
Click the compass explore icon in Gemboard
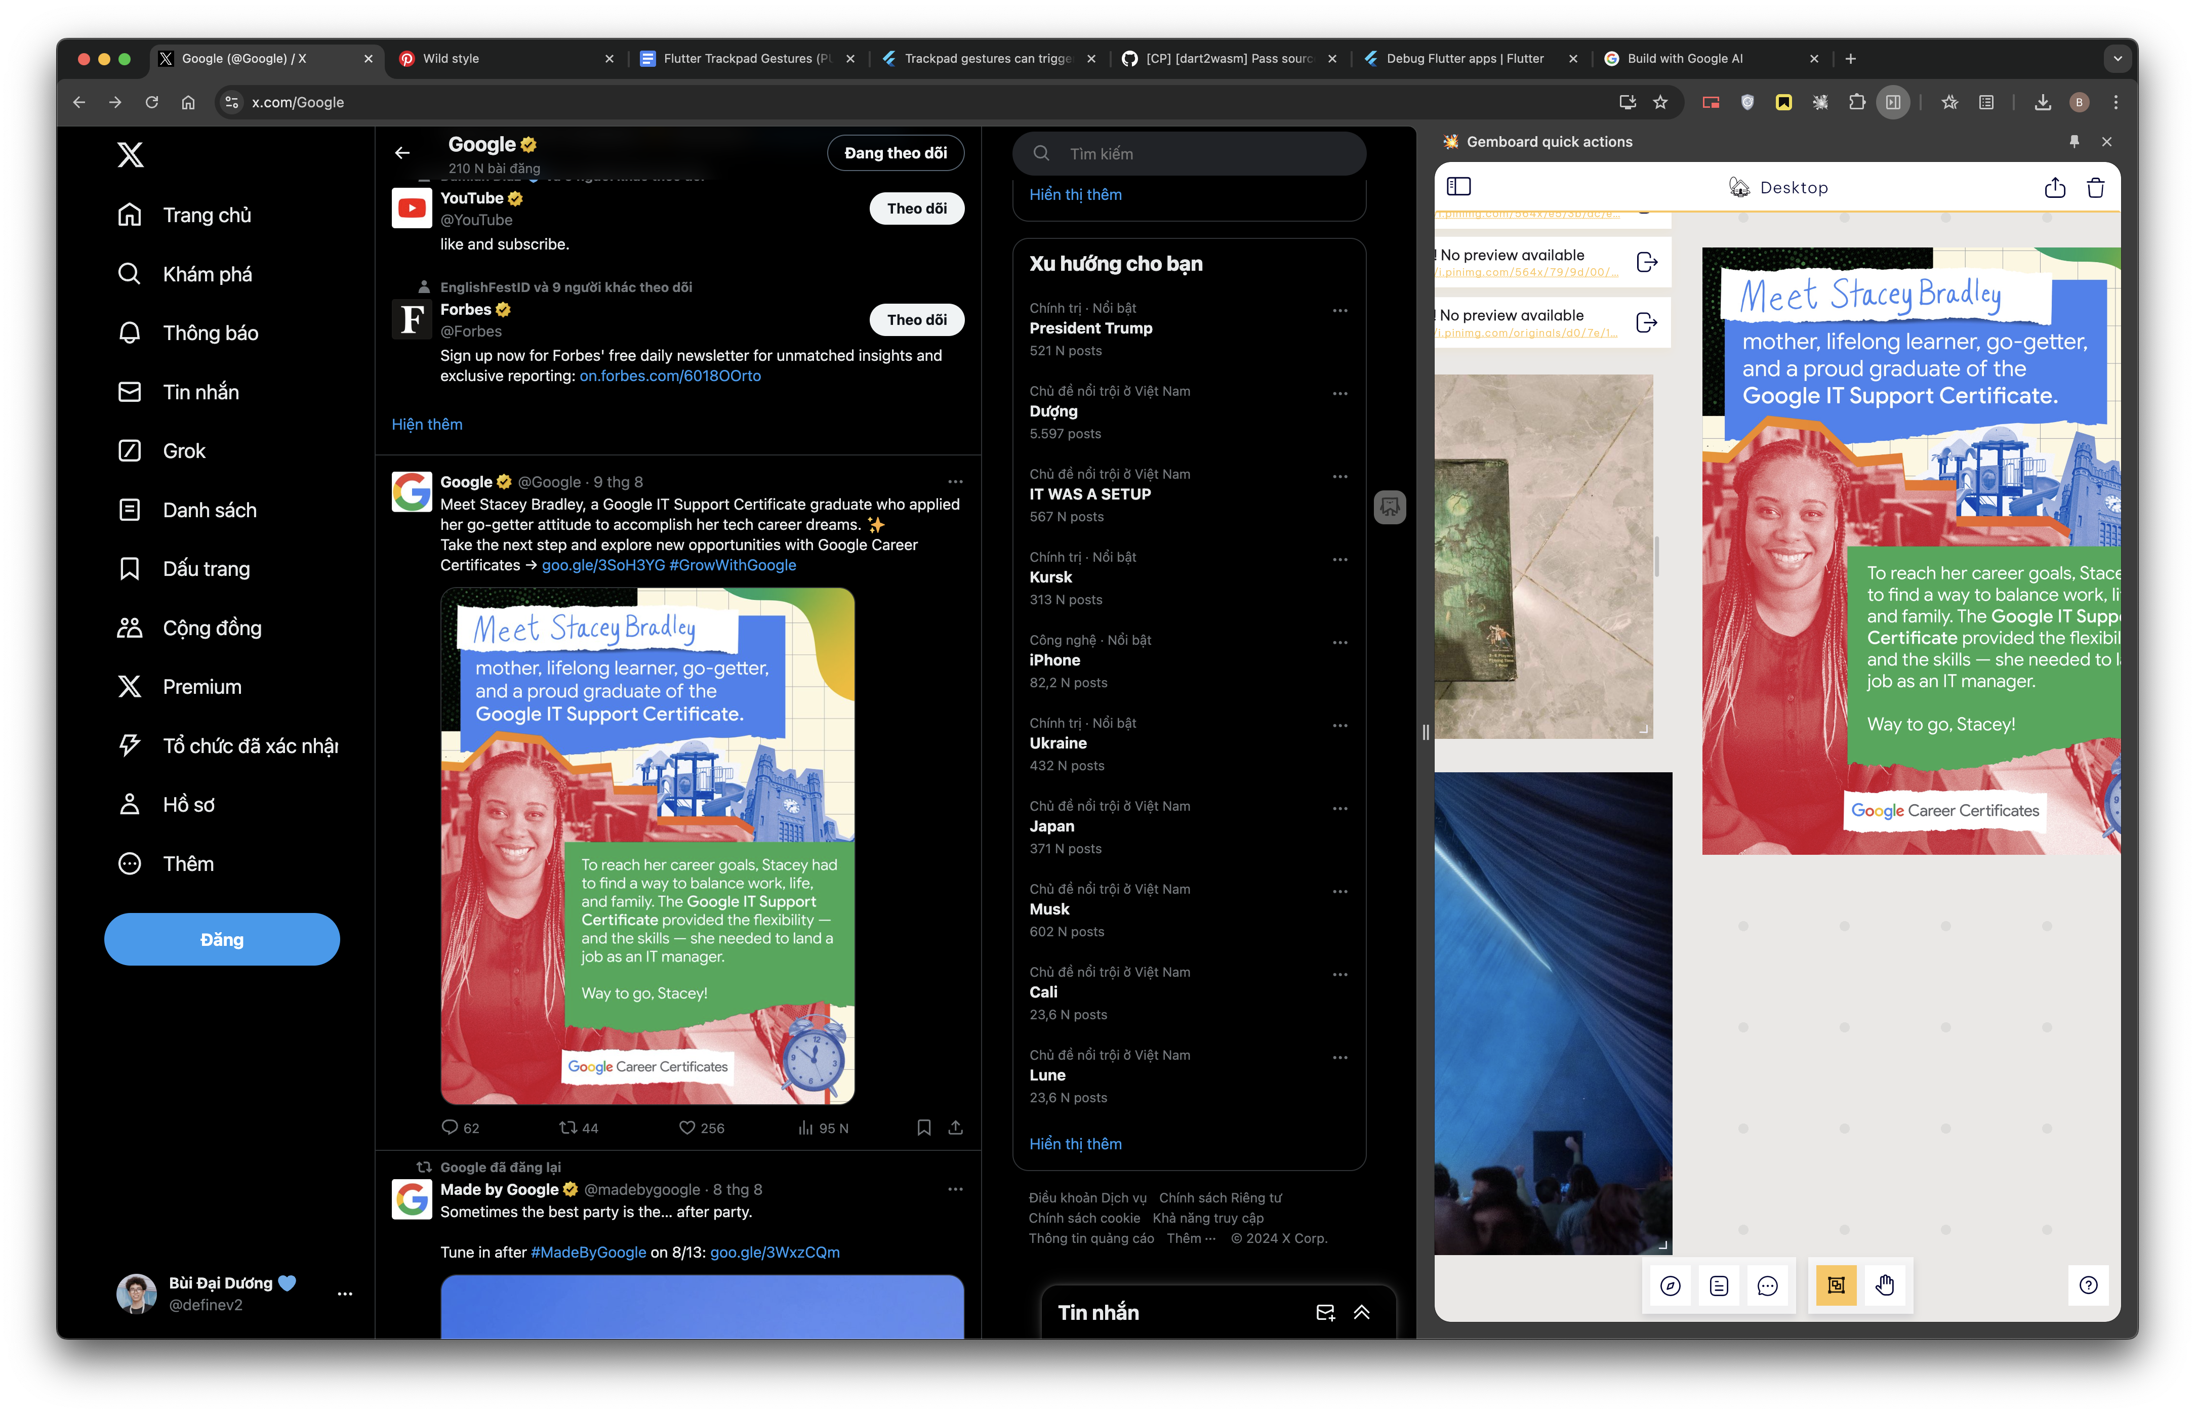(x=1671, y=1285)
